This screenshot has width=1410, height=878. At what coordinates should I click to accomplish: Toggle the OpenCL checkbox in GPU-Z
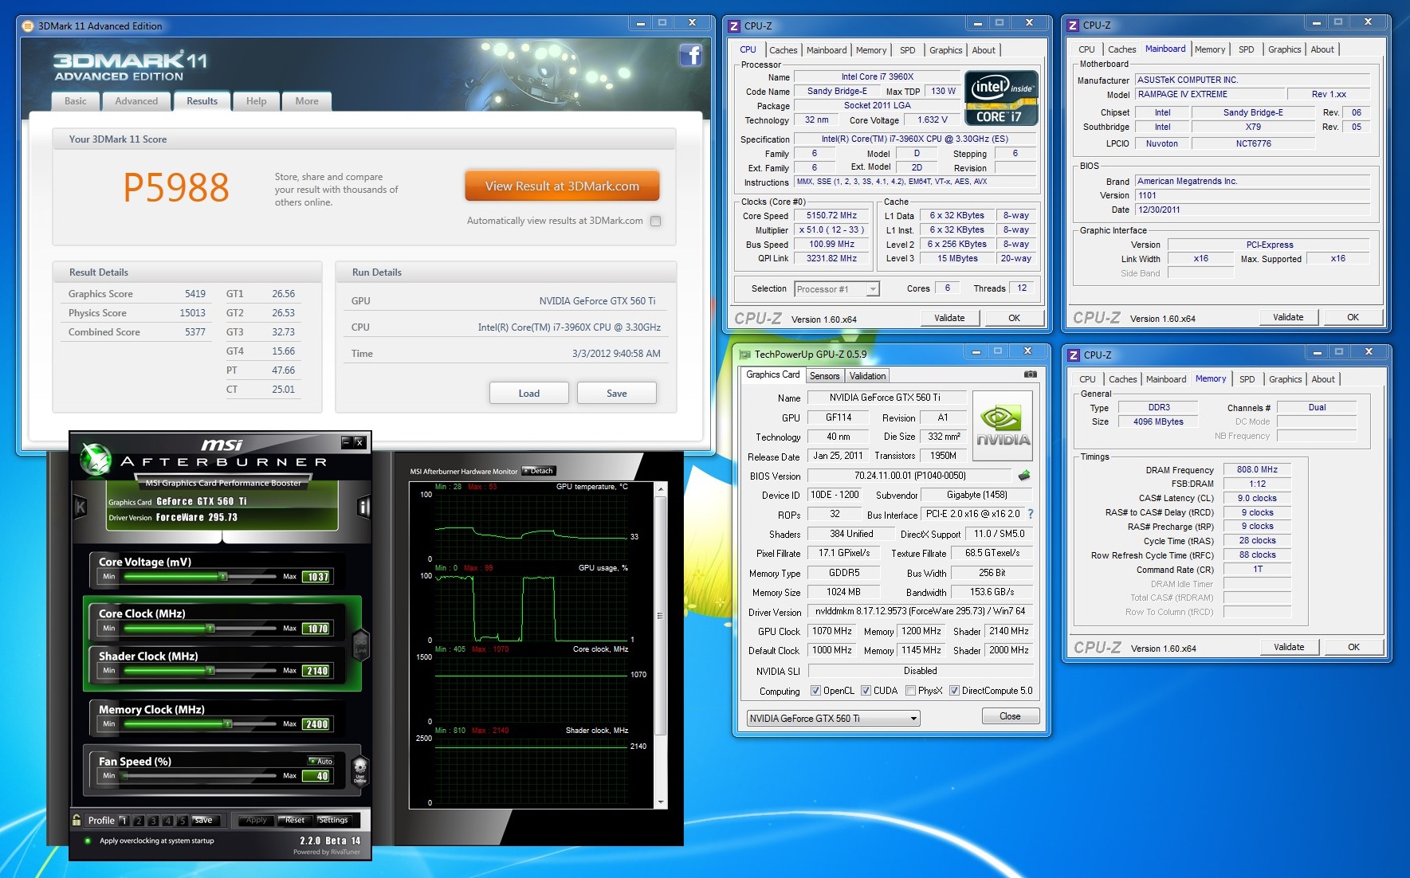click(815, 691)
